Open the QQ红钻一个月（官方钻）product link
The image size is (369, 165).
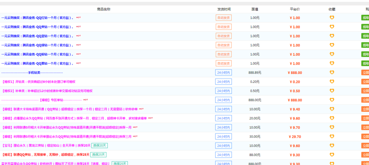pyautogui.click(x=38, y=18)
